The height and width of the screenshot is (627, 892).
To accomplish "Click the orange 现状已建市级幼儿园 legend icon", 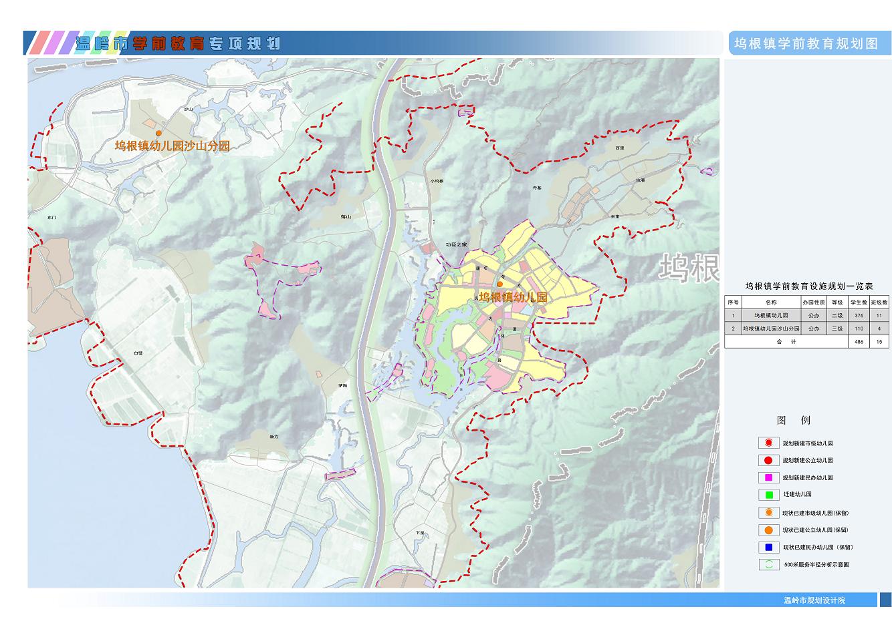I will (768, 513).
